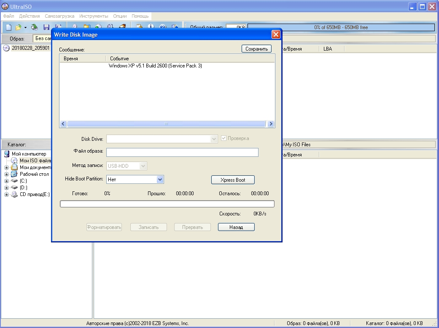Click the My Computer icon in catalog tree

coord(6,154)
